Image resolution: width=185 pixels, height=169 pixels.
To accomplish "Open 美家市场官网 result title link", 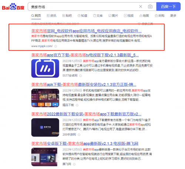I will (x=86, y=31).
